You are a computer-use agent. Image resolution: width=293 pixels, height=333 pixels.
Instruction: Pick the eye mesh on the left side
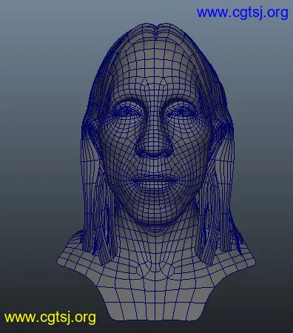128,111
